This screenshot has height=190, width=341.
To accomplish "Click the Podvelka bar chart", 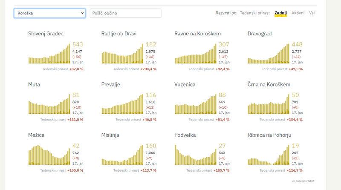I will (x=196, y=156).
